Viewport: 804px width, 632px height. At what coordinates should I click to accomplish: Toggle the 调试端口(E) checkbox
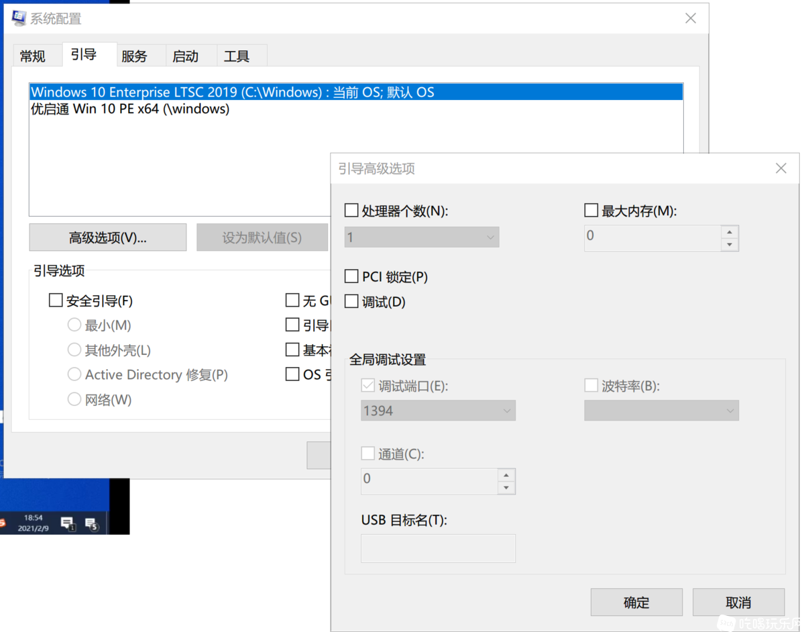[x=367, y=385]
